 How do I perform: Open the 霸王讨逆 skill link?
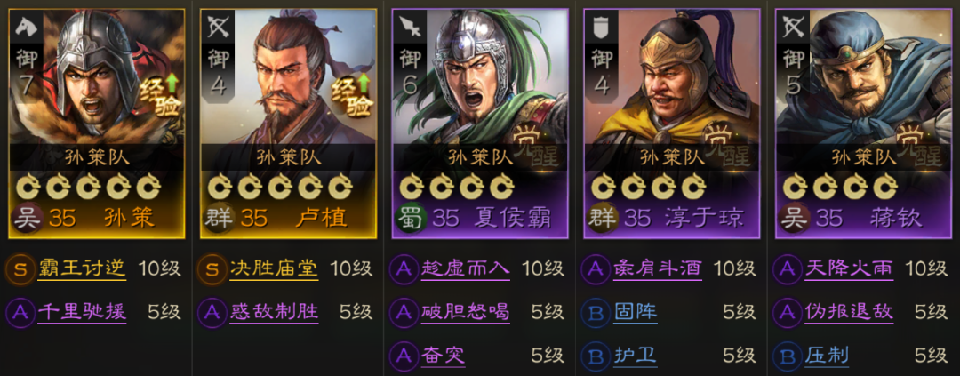pos(82,268)
